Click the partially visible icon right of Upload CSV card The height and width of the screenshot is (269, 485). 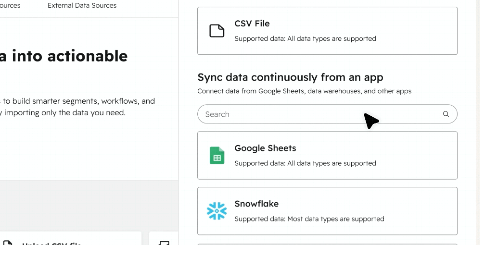point(165,243)
